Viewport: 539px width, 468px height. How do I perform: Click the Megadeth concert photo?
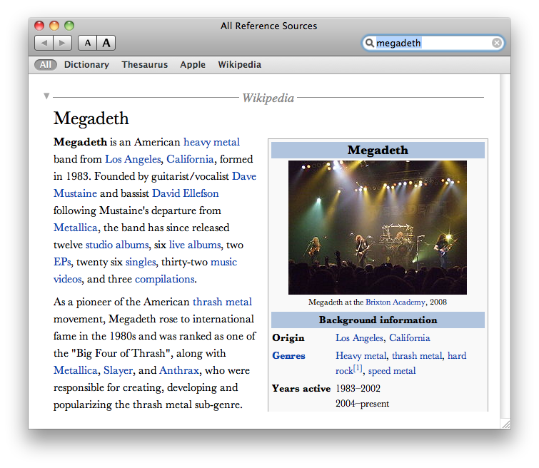(378, 228)
